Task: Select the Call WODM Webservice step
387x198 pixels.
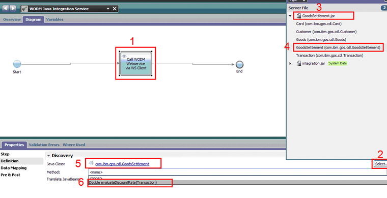Action: point(136,63)
